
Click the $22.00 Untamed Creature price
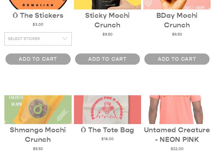point(177,149)
